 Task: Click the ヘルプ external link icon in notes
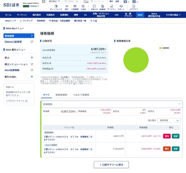coord(74,83)
